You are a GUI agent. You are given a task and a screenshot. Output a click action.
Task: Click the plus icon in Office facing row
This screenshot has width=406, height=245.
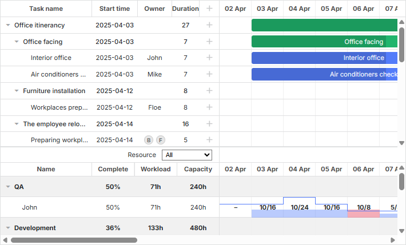[209, 42]
